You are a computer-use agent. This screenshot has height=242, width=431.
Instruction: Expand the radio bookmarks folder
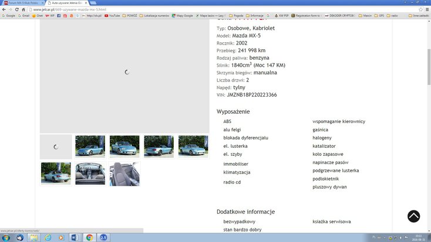click(392, 16)
